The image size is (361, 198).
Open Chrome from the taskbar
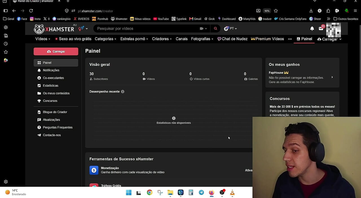(149, 193)
